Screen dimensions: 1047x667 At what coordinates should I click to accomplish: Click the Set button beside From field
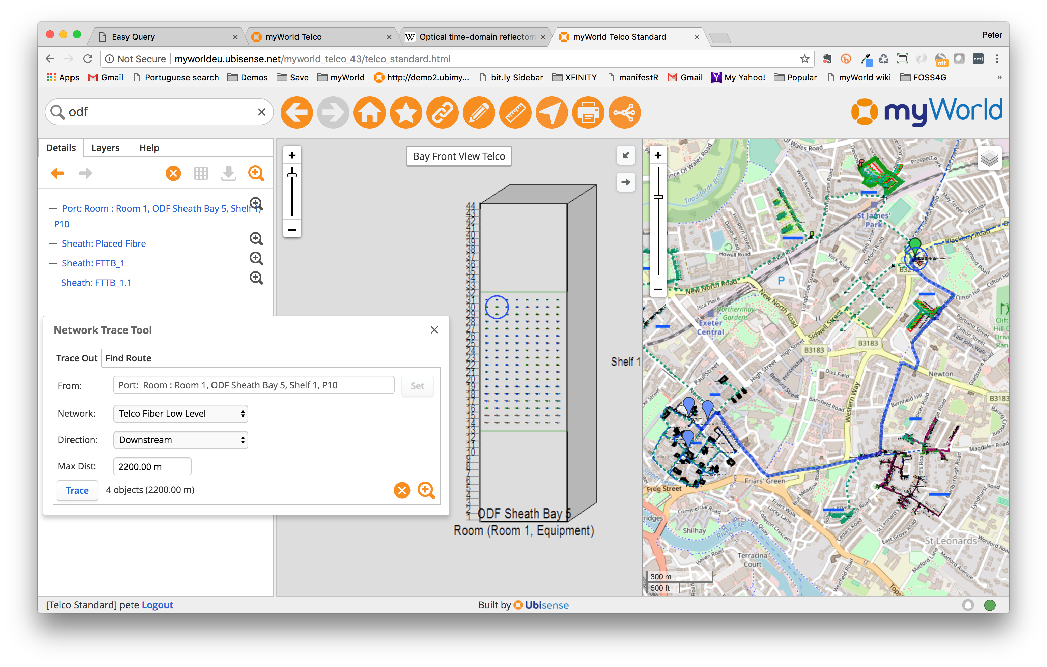point(417,386)
